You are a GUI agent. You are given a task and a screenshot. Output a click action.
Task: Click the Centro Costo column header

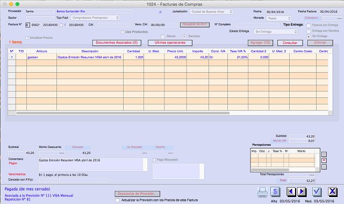[x=303, y=51]
